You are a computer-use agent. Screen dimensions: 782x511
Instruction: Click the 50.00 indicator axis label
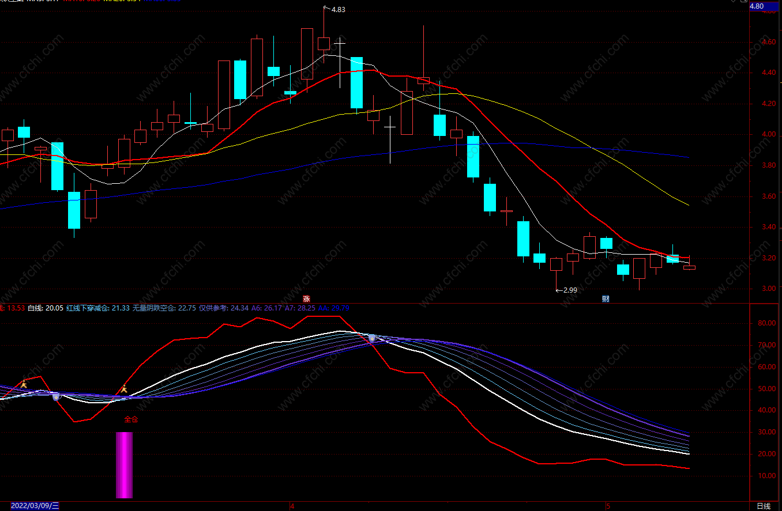[766, 389]
